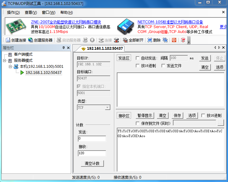Switch to the 192.168.1.102:50437 tab
The width and height of the screenshot is (228, 182).
point(102,48)
